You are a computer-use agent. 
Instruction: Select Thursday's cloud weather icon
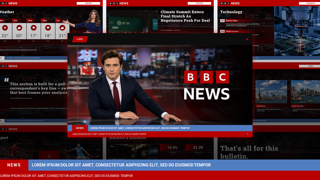pyautogui.click(x=48, y=28)
